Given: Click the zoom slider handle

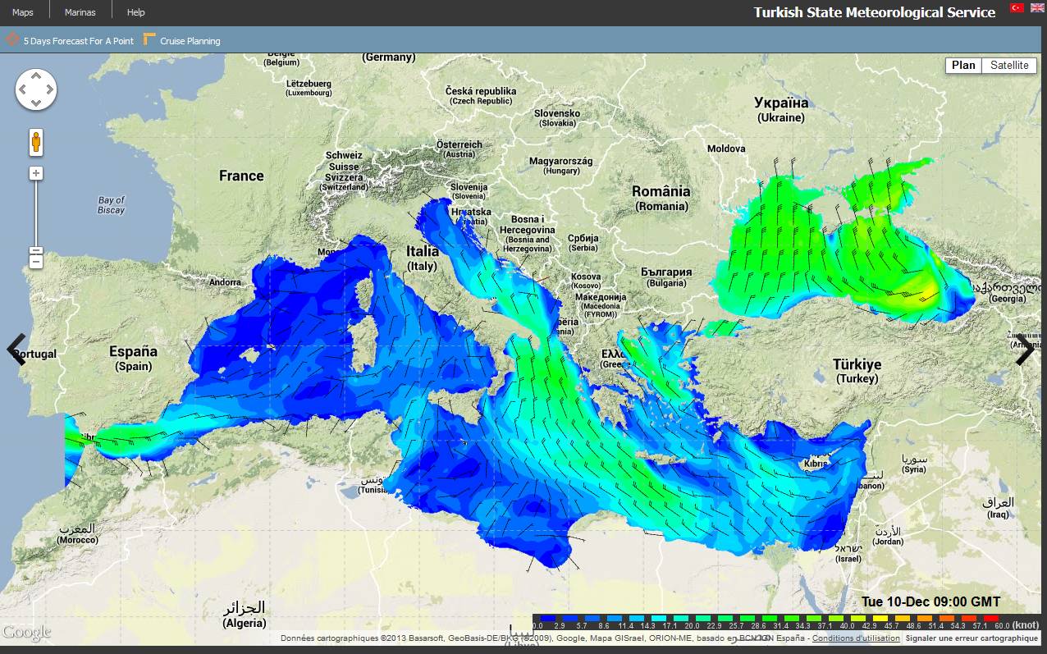Looking at the screenshot, I should [36, 251].
